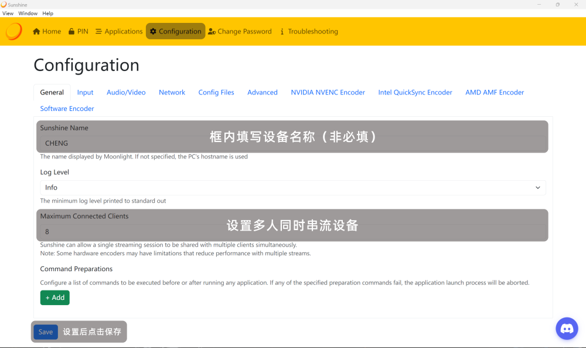Open the Software Encoder tab

(67, 109)
